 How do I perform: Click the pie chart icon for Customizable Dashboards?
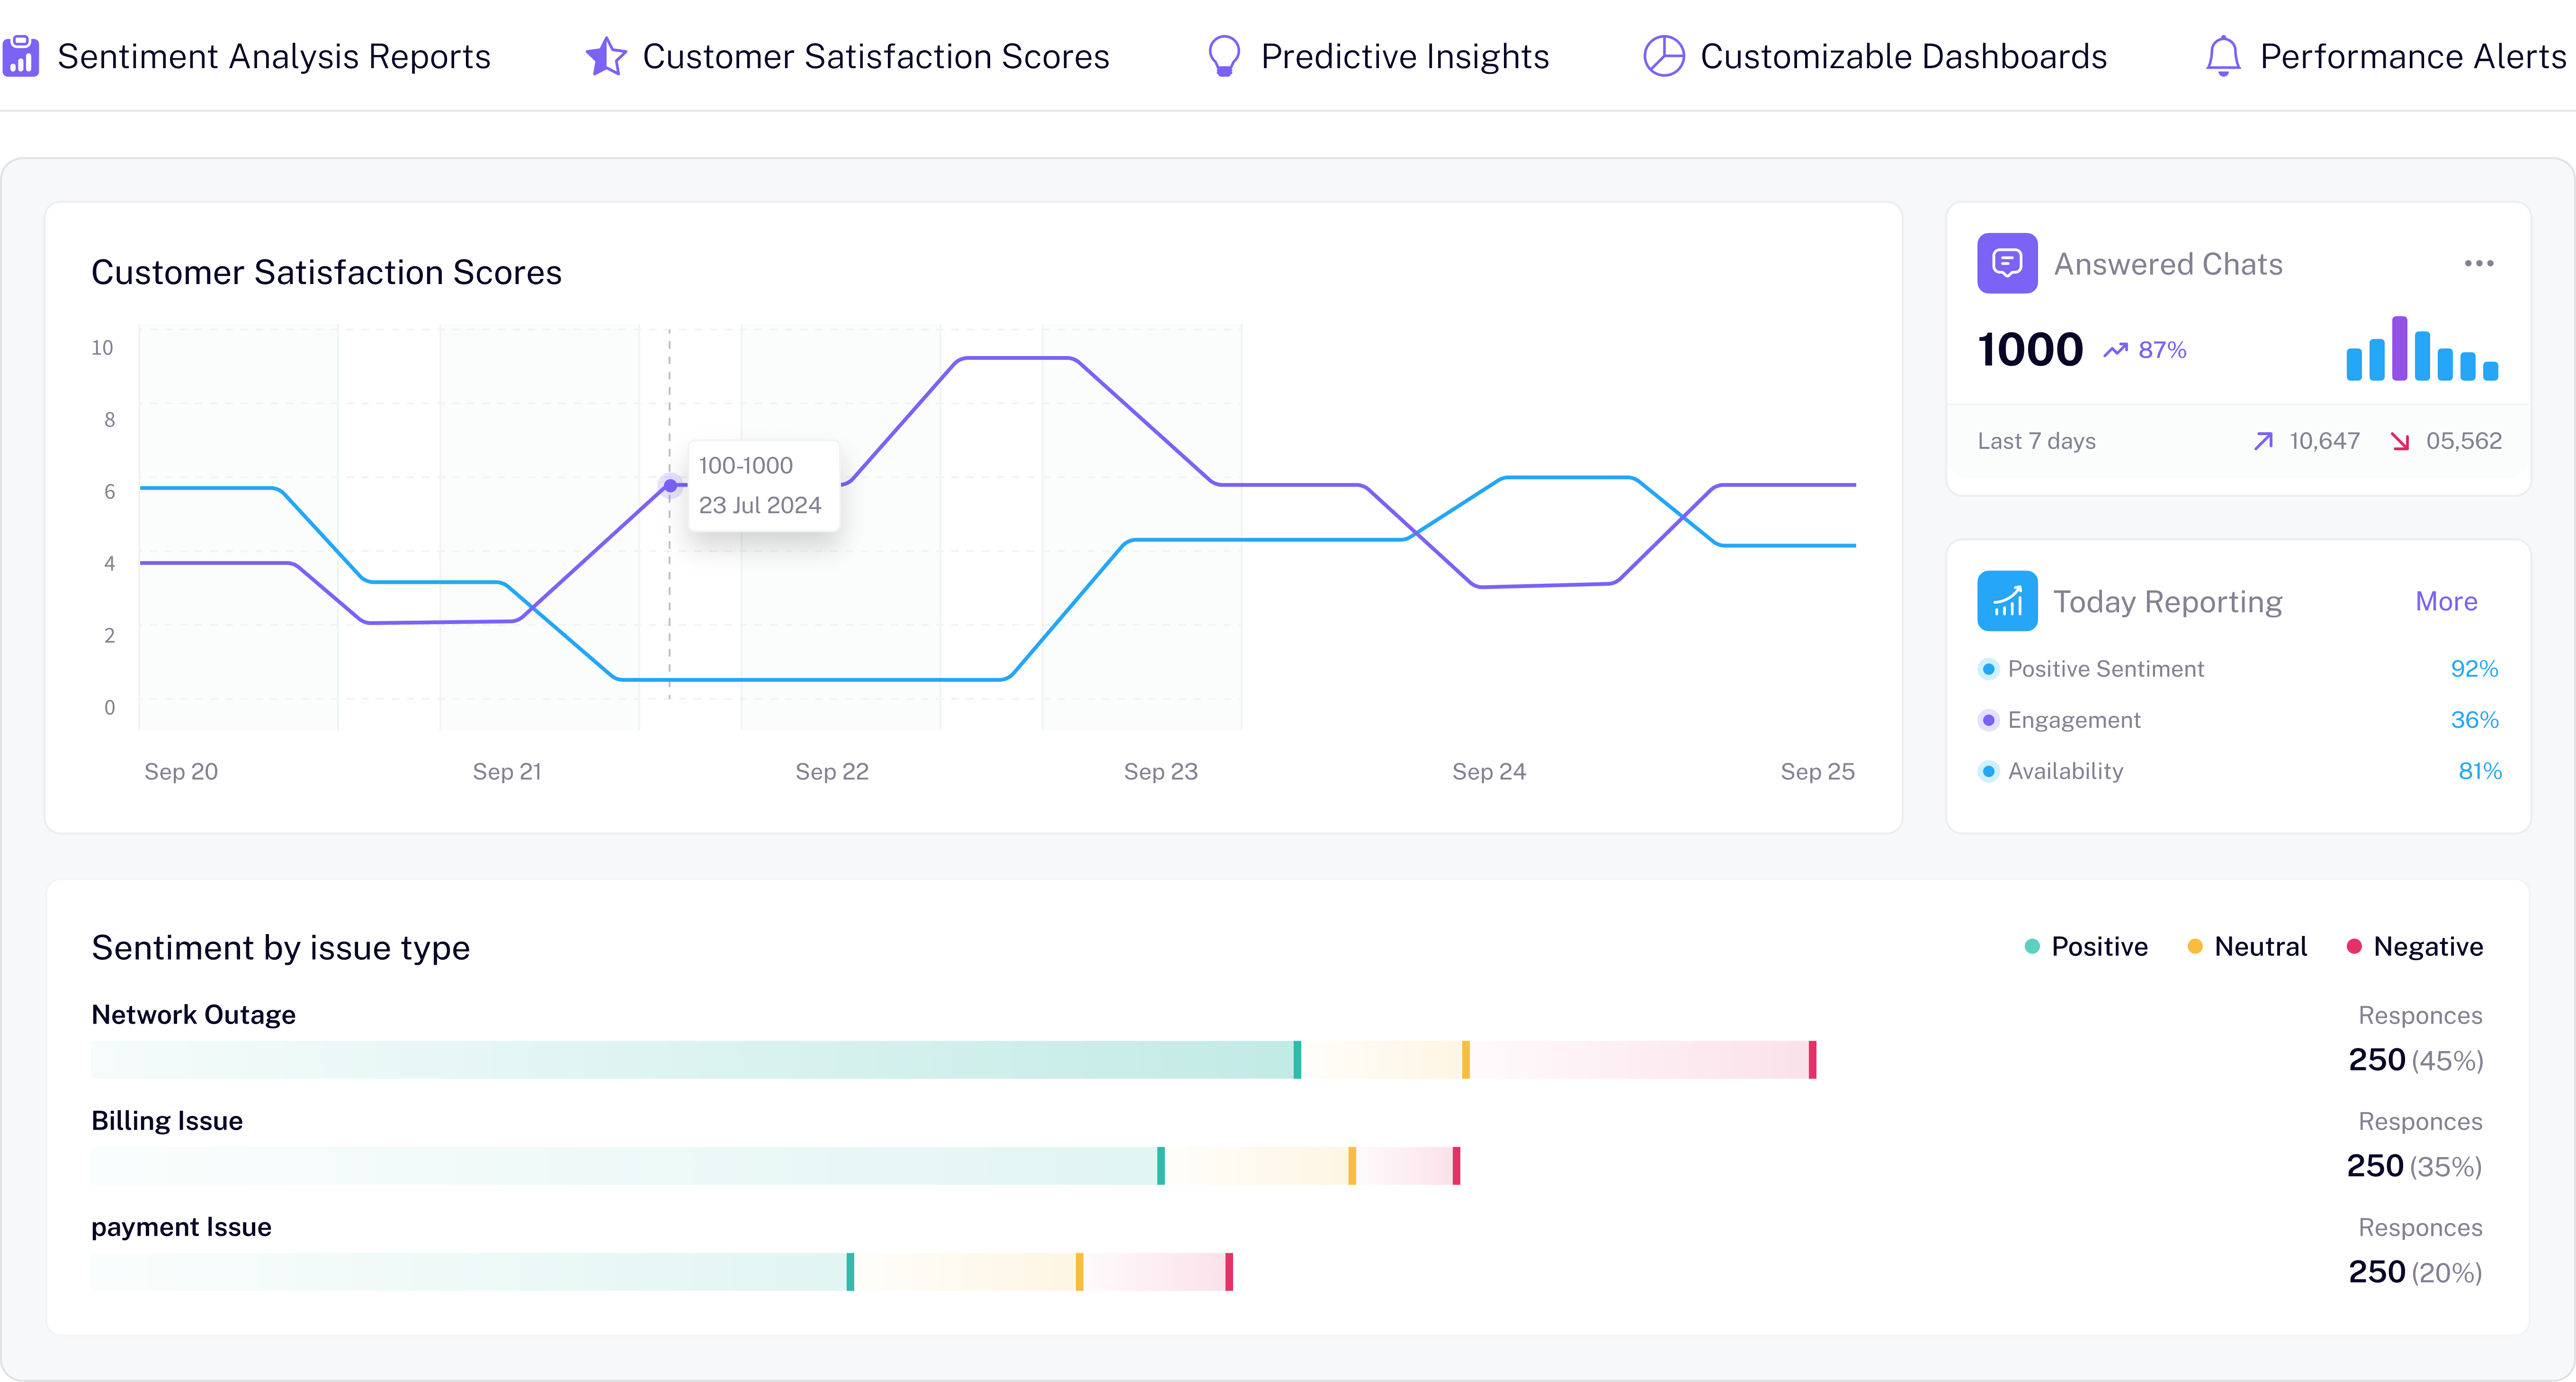pos(1664,57)
